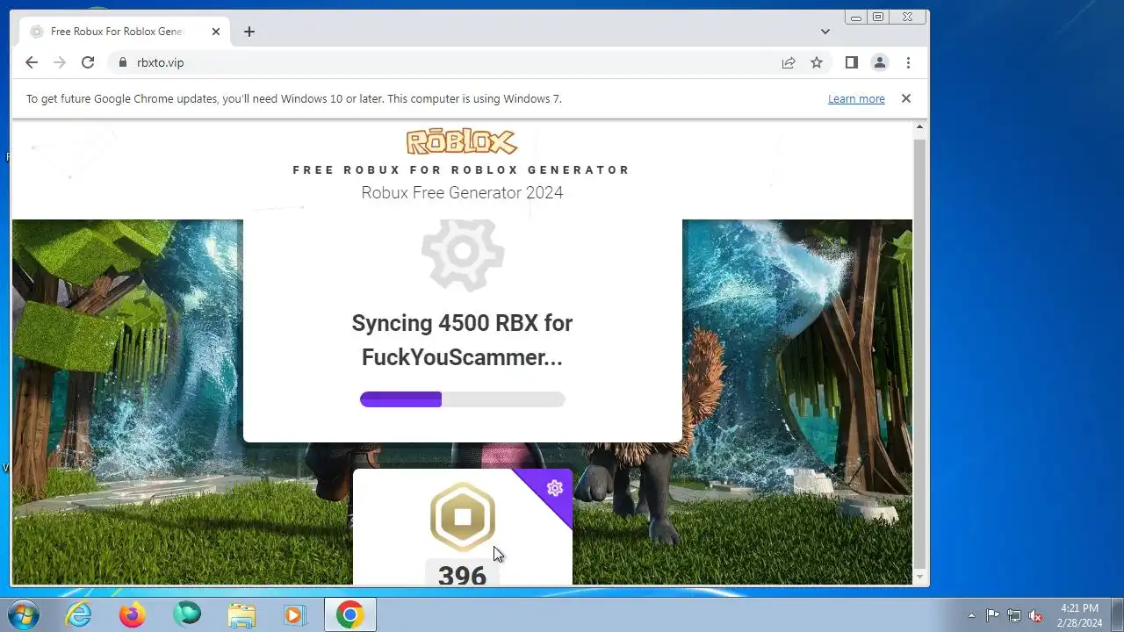Open a new tab

249,32
